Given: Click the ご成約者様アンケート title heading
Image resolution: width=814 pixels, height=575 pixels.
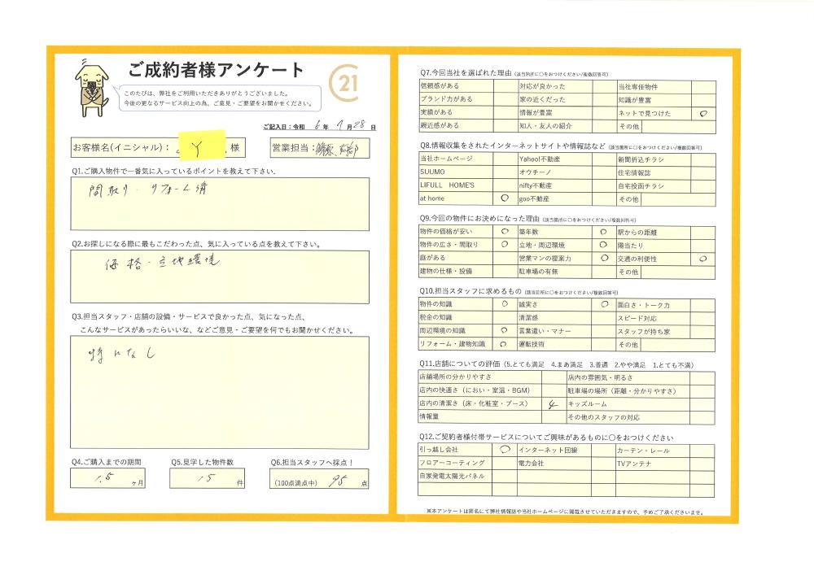Looking at the screenshot, I should 217,70.
